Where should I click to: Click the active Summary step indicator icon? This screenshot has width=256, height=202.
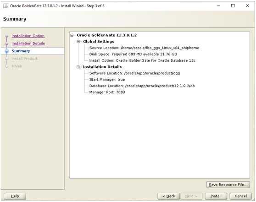coord(7,51)
